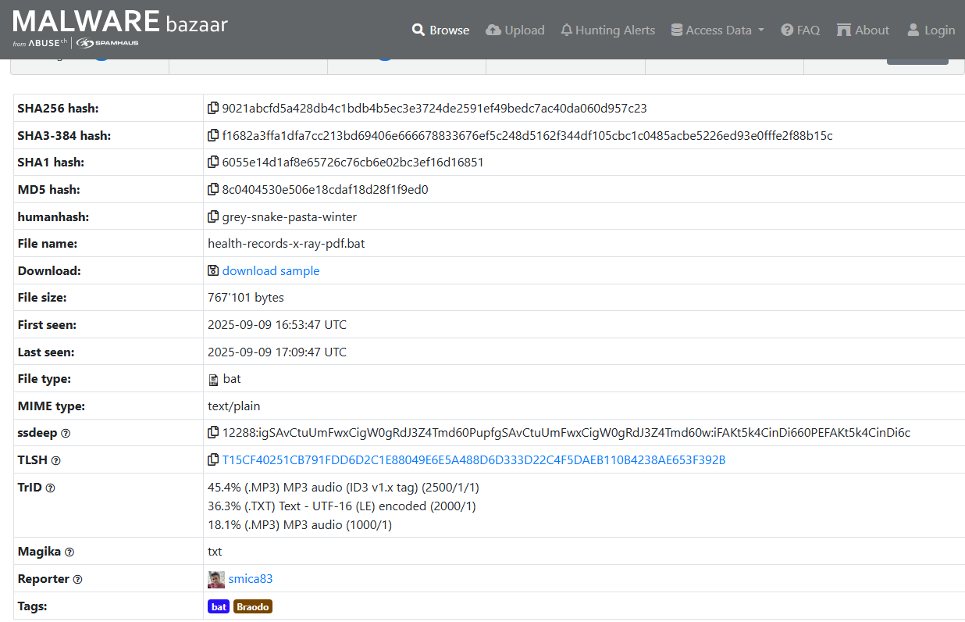Open TrID help info icon
This screenshot has height=622, width=965.
pyautogui.click(x=50, y=488)
